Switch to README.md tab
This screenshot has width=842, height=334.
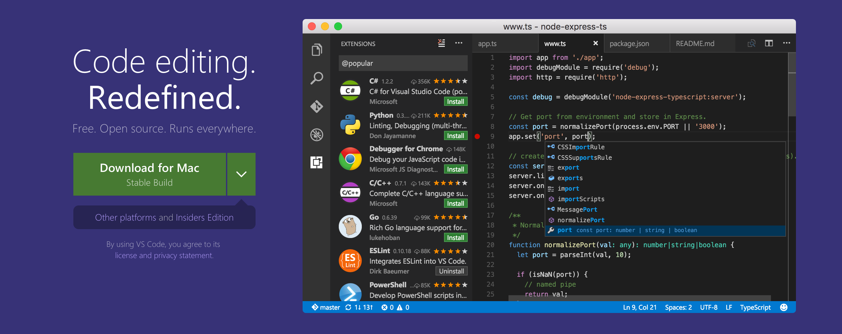click(x=703, y=43)
